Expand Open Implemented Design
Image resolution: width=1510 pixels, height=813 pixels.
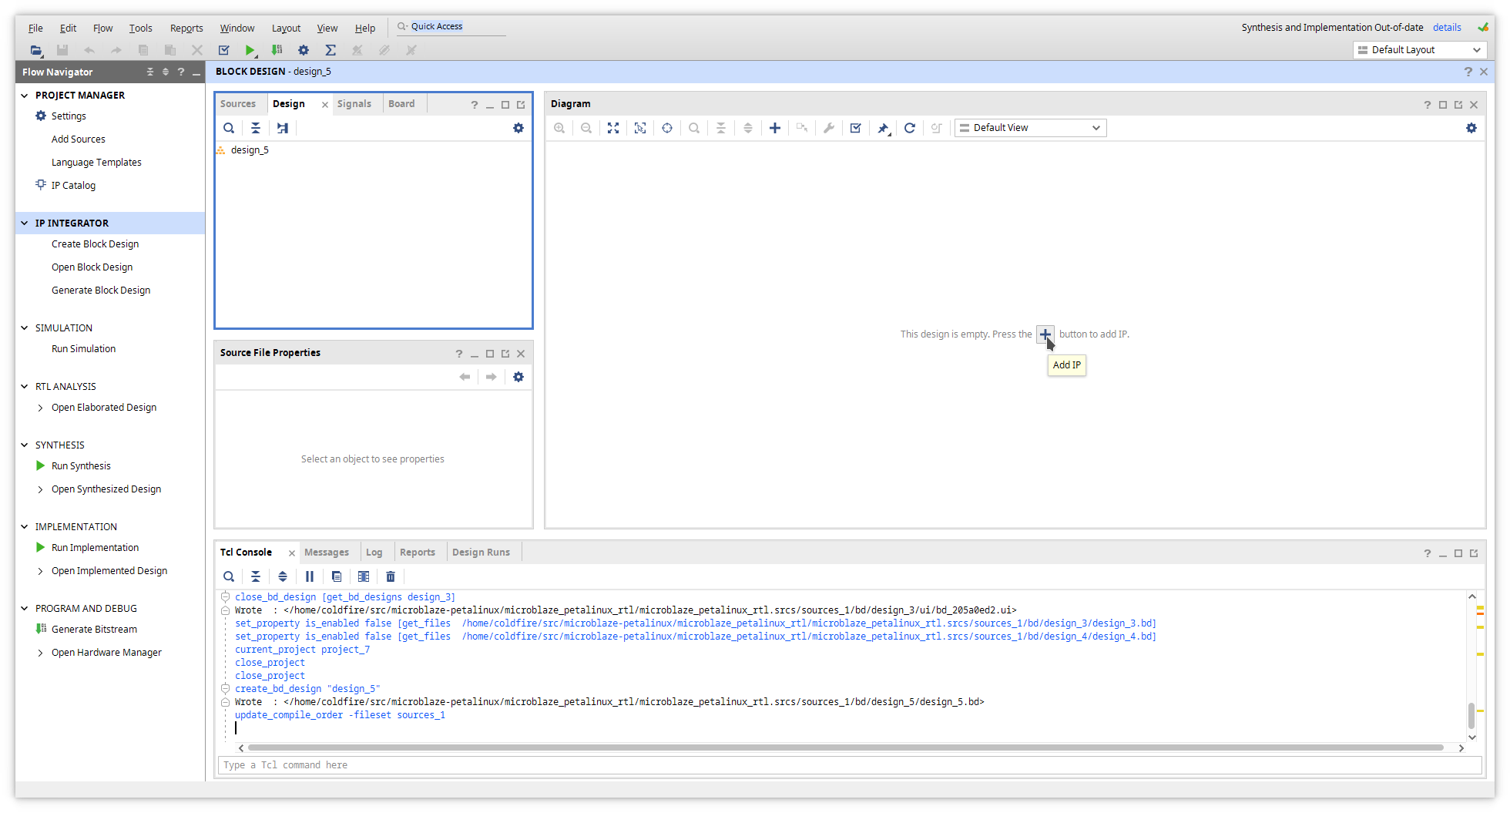coord(41,571)
